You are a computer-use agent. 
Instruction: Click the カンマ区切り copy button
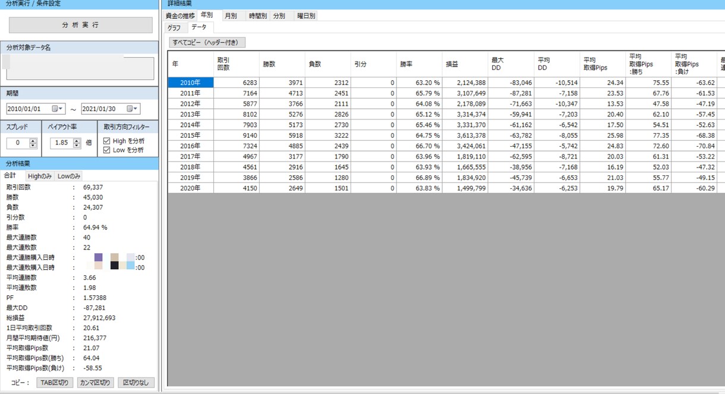coord(95,383)
